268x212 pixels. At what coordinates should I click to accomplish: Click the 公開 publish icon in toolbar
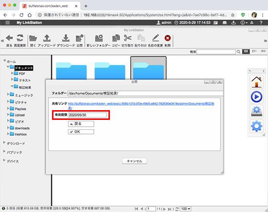pos(79,38)
